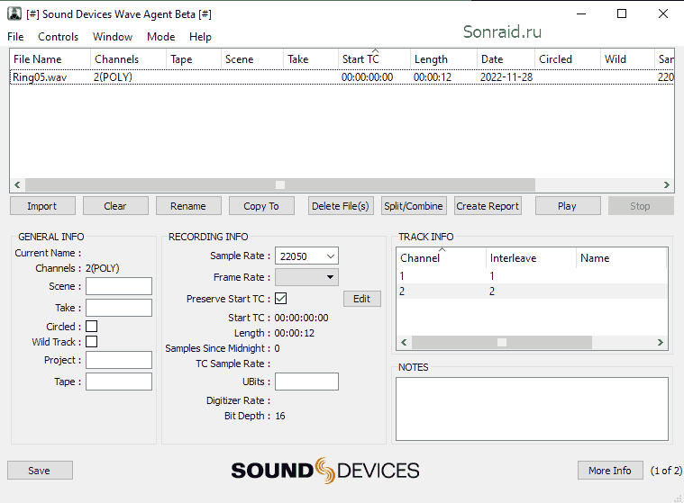Stop audio playback

641,206
